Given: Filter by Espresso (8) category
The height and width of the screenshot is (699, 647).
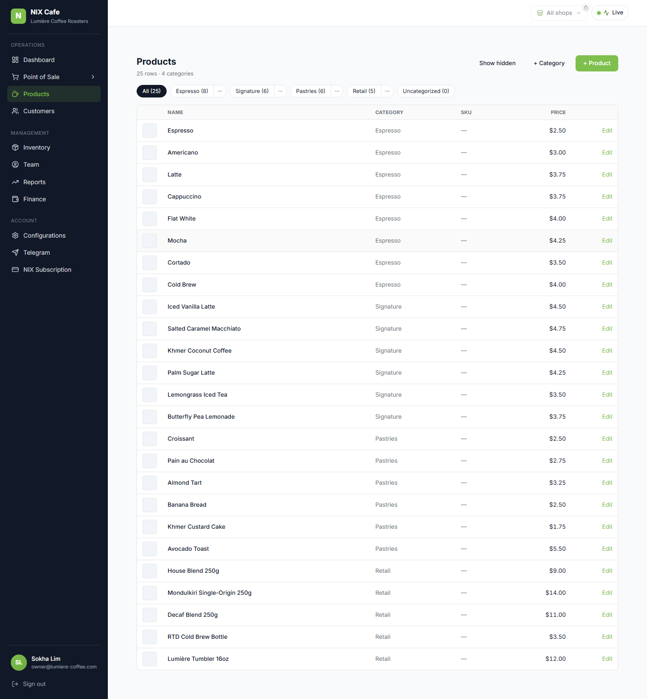Looking at the screenshot, I should (192, 91).
